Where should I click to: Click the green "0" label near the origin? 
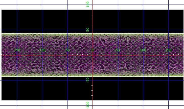(x=93, y=50)
